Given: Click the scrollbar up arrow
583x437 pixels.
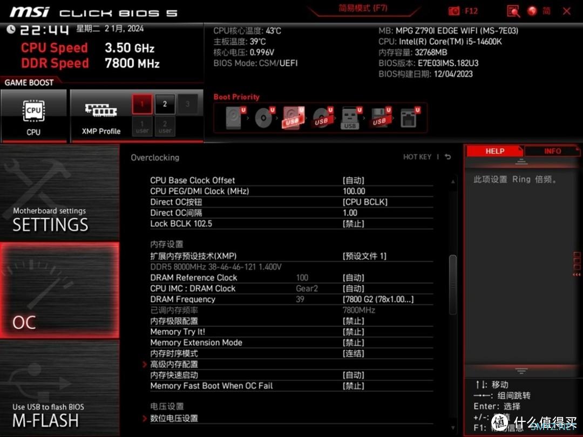Looking at the screenshot, I should tap(452, 181).
